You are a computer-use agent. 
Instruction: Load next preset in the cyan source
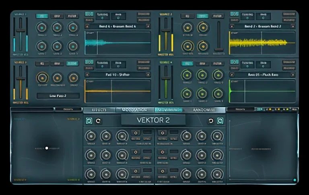coord(148,26)
